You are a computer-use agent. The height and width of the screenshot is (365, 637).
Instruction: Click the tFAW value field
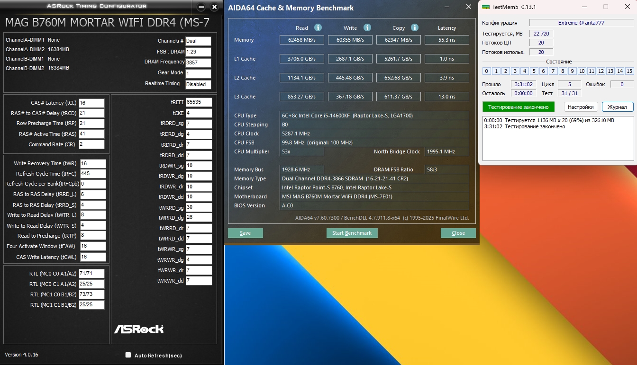point(93,246)
